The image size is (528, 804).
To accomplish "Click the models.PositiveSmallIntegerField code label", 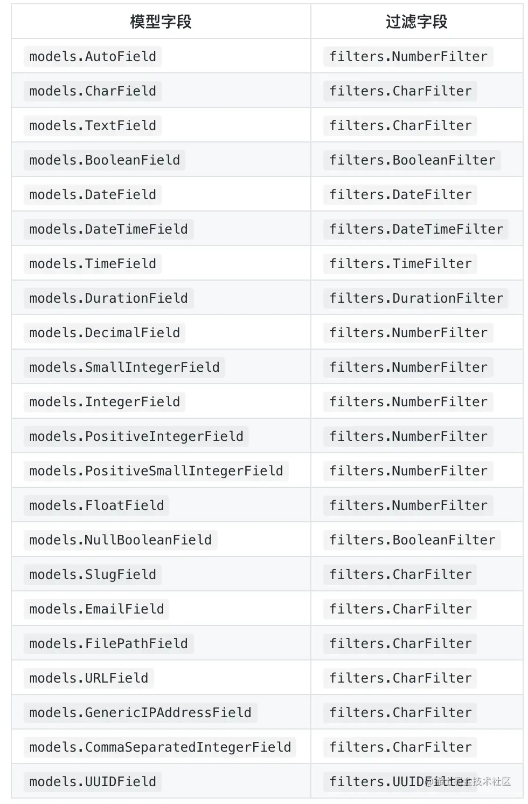I will pos(156,471).
